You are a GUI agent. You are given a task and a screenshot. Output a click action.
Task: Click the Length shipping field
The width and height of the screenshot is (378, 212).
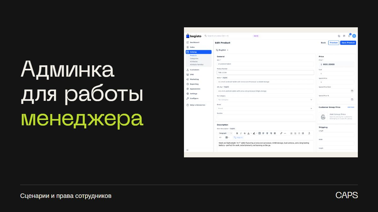(336, 134)
